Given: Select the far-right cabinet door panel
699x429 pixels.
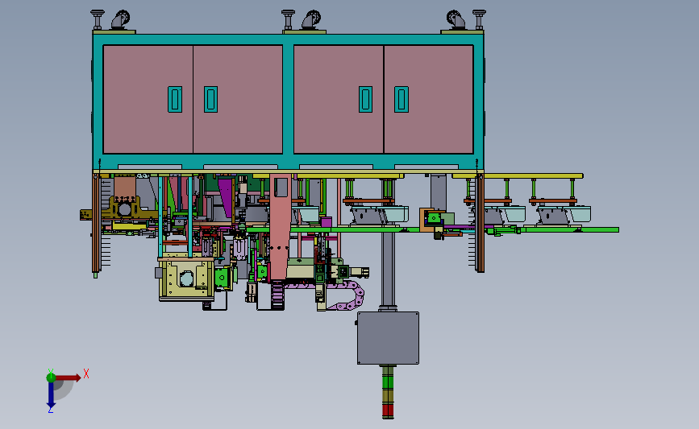Looking at the screenshot, I should tap(428, 99).
